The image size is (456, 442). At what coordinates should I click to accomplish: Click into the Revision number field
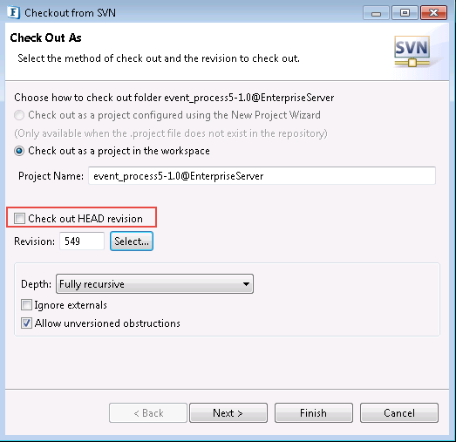tap(82, 241)
